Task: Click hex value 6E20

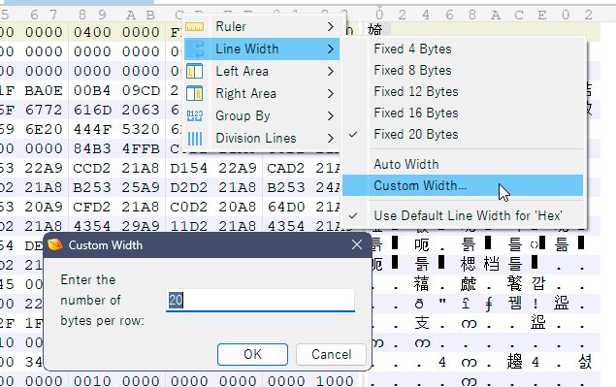Action: [x=44, y=129]
